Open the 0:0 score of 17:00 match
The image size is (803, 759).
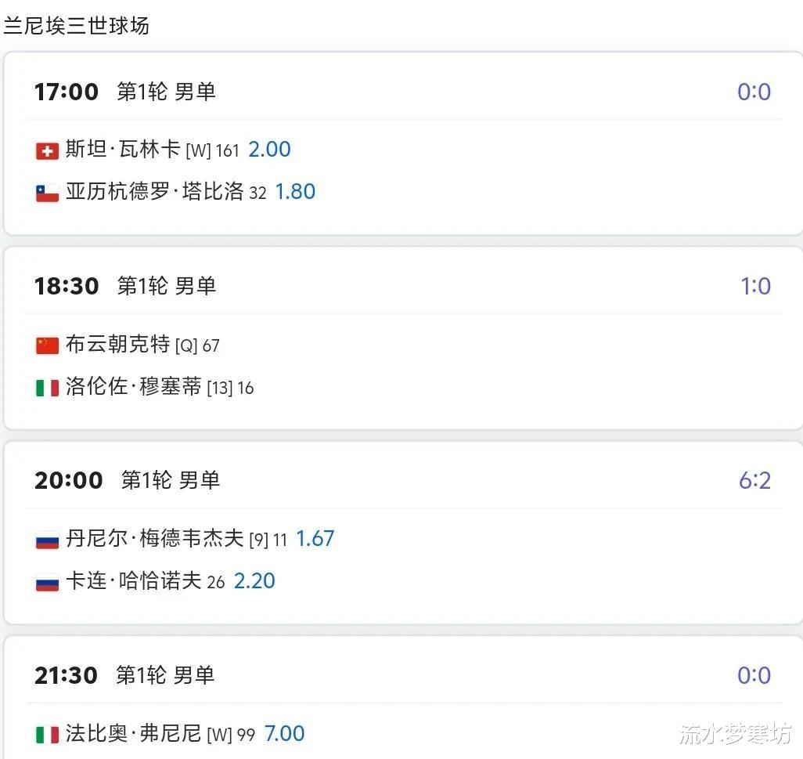pos(754,92)
